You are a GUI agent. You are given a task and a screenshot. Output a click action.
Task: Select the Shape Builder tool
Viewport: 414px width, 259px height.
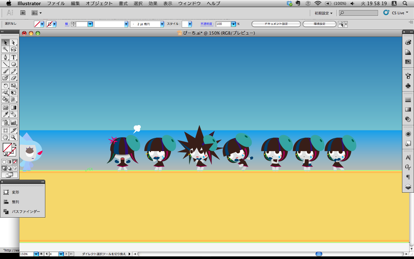click(5, 99)
